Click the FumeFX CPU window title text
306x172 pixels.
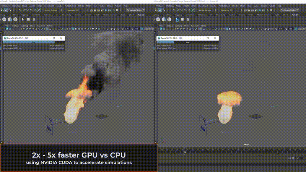coord(171,38)
